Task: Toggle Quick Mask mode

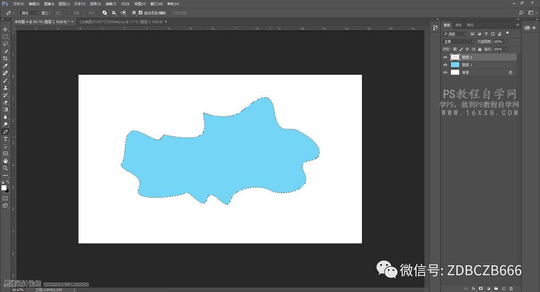Action: (5, 198)
